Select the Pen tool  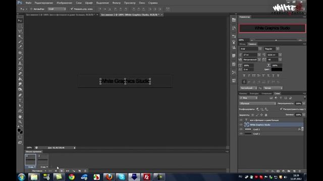point(20,95)
